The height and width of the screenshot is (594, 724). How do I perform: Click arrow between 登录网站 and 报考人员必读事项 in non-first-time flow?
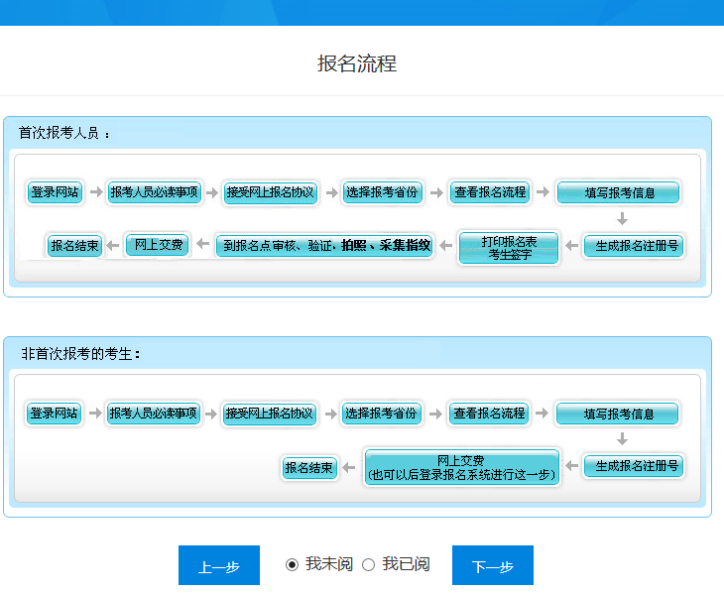94,414
